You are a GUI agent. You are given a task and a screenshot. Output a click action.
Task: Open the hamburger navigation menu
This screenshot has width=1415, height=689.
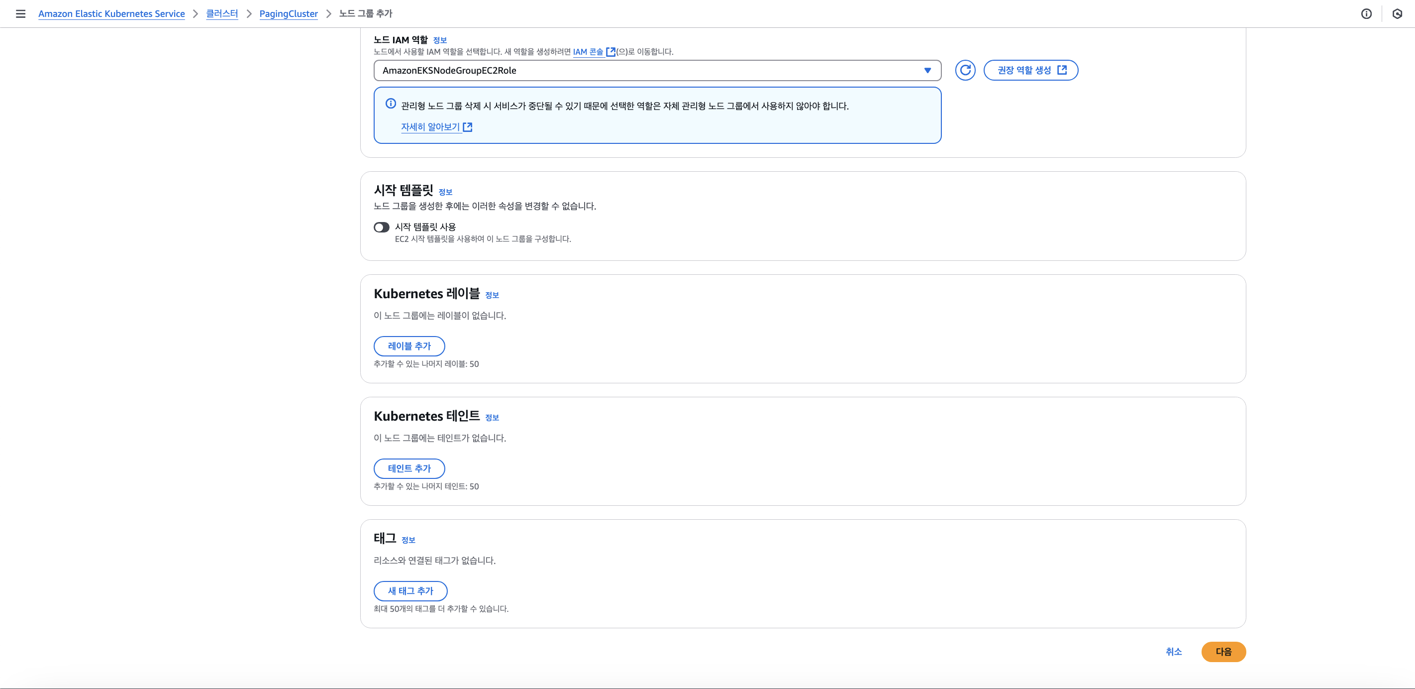pos(20,14)
